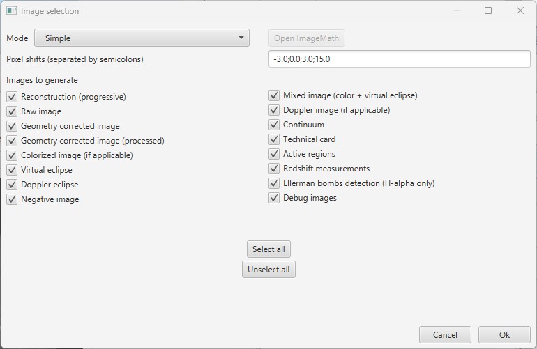
Task: Disable the Continuum checkbox
Action: click(274, 125)
